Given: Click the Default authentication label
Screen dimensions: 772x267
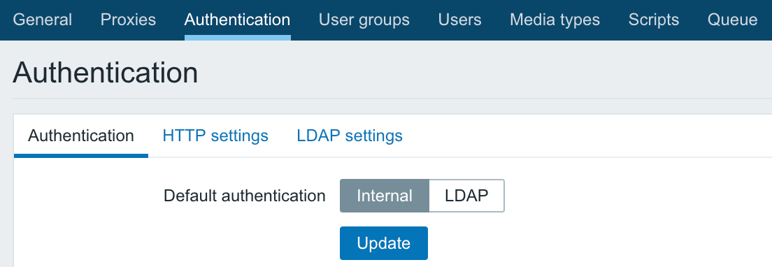Looking at the screenshot, I should pos(244,196).
